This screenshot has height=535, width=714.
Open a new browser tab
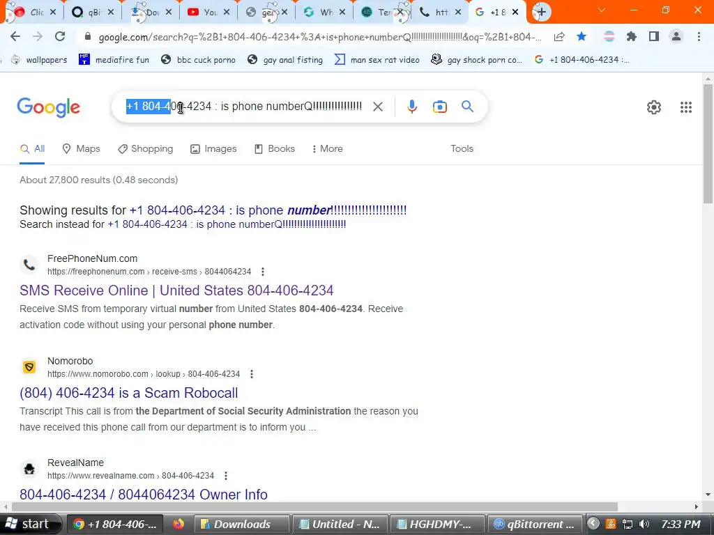coord(541,12)
